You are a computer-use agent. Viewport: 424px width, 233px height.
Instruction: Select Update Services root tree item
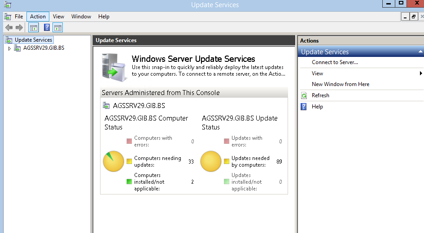click(x=33, y=40)
